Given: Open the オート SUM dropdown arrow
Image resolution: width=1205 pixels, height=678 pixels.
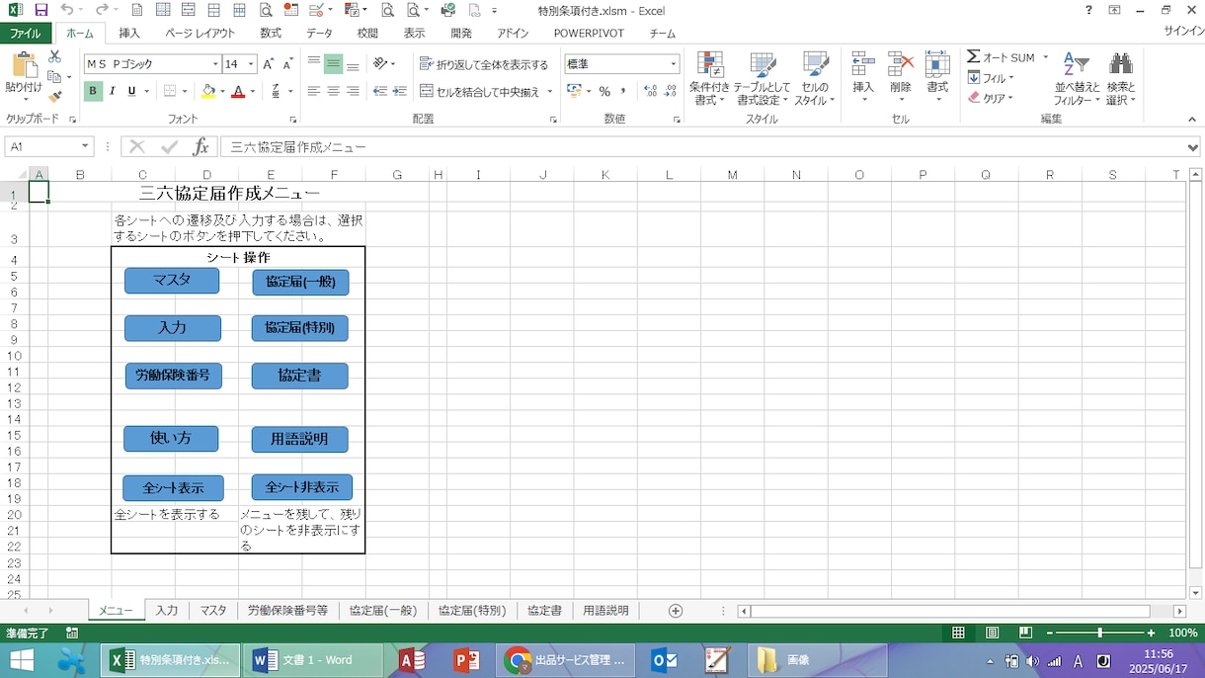Looking at the screenshot, I should (1045, 57).
